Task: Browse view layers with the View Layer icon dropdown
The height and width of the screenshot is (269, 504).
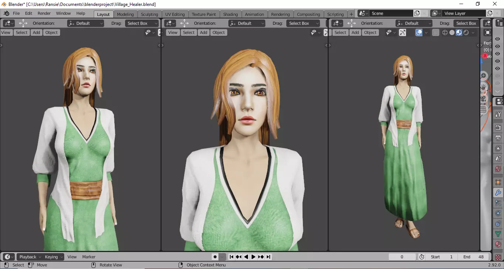Action: (436, 13)
